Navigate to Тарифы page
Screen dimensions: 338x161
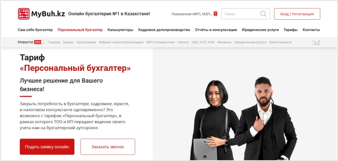tap(291, 30)
